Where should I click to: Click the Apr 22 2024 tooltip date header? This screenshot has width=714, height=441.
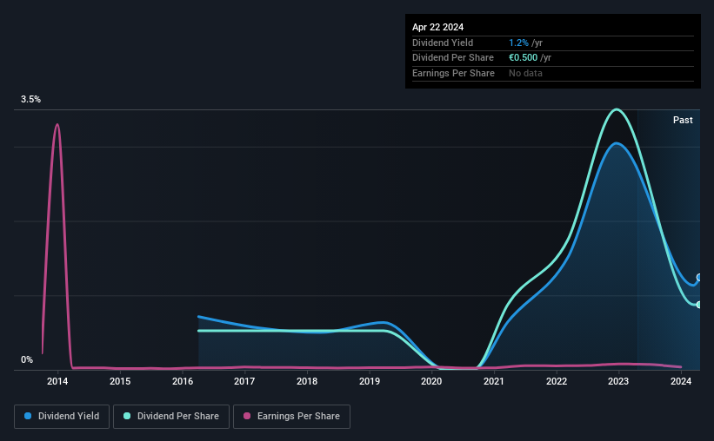[x=437, y=27]
